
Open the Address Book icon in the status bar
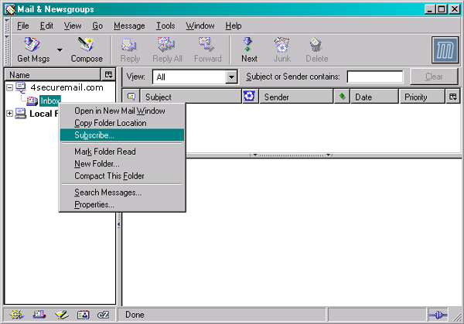click(x=82, y=315)
